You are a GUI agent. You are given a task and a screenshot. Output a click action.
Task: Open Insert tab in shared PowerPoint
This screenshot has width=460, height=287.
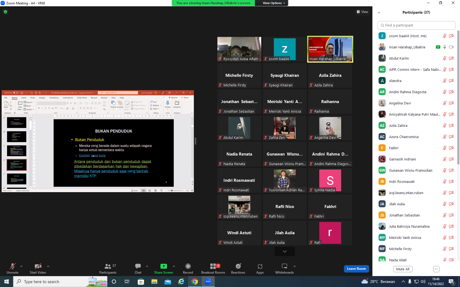24,98
